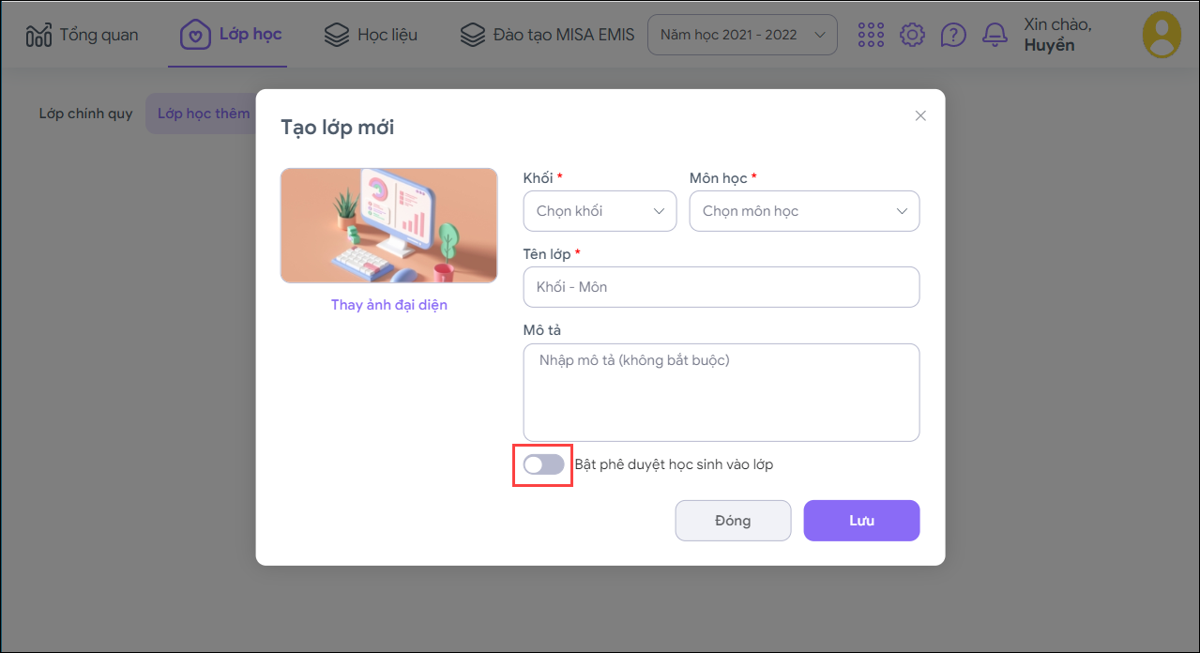The height and width of the screenshot is (653, 1200).
Task: Select the Lớp chính quy tab
Action: 86,114
